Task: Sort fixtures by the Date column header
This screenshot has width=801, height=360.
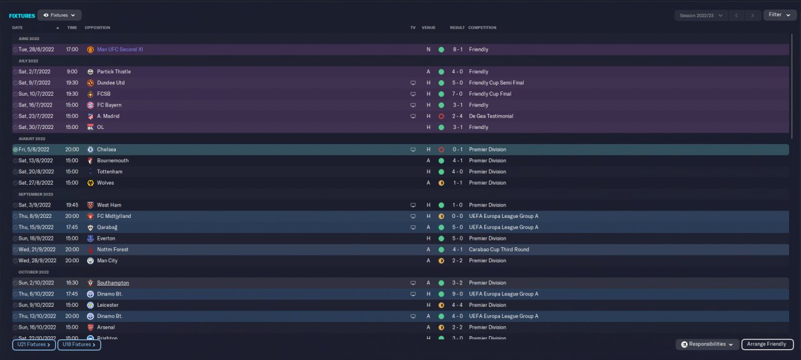Action: click(18, 28)
